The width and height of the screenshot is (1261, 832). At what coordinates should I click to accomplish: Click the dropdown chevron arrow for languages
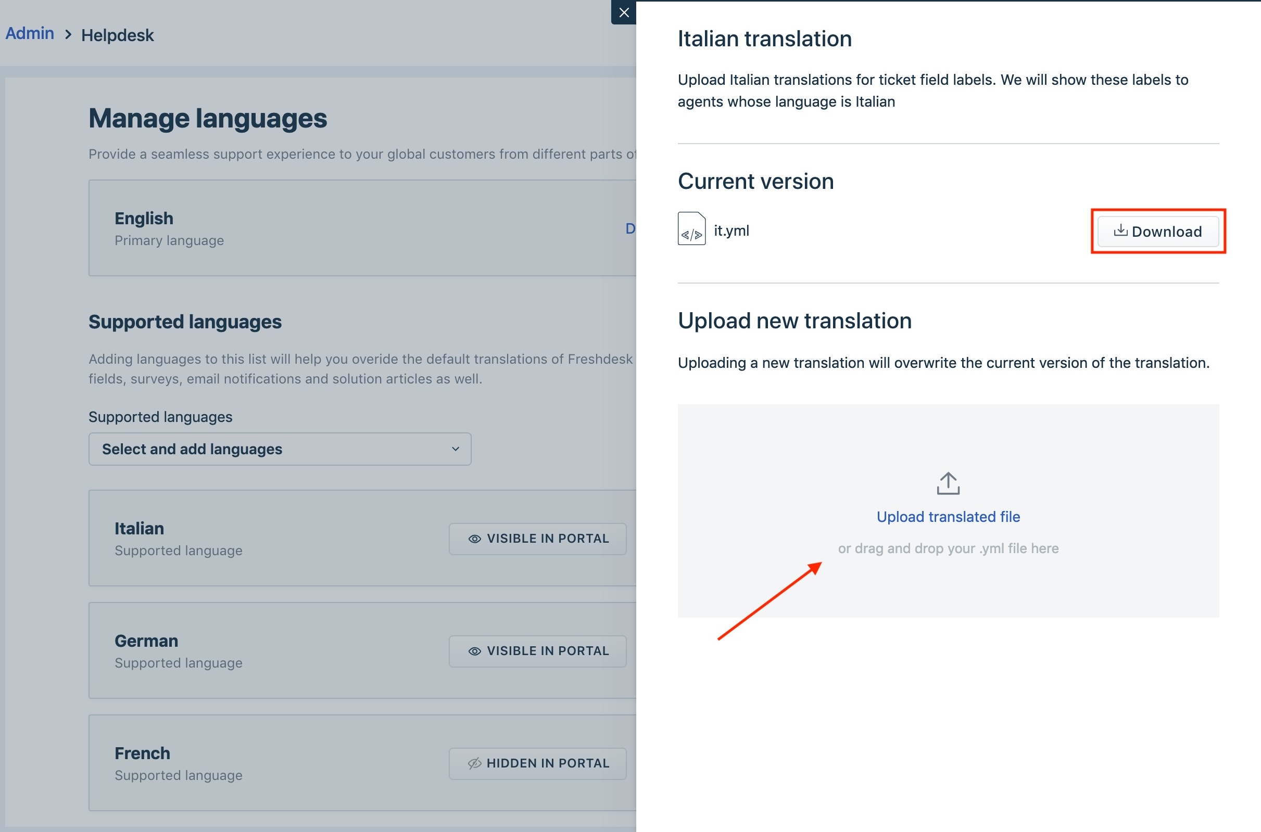coord(455,449)
